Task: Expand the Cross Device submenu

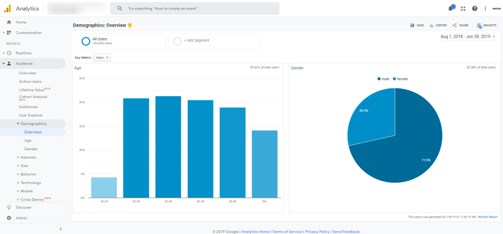Action: 18,200
